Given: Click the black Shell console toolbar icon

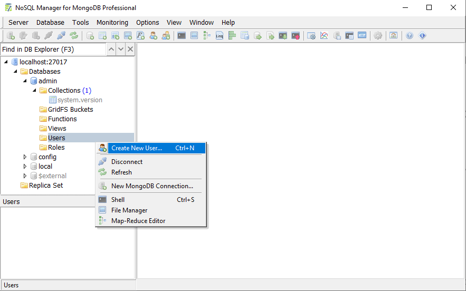Looking at the screenshot, I should [182, 36].
